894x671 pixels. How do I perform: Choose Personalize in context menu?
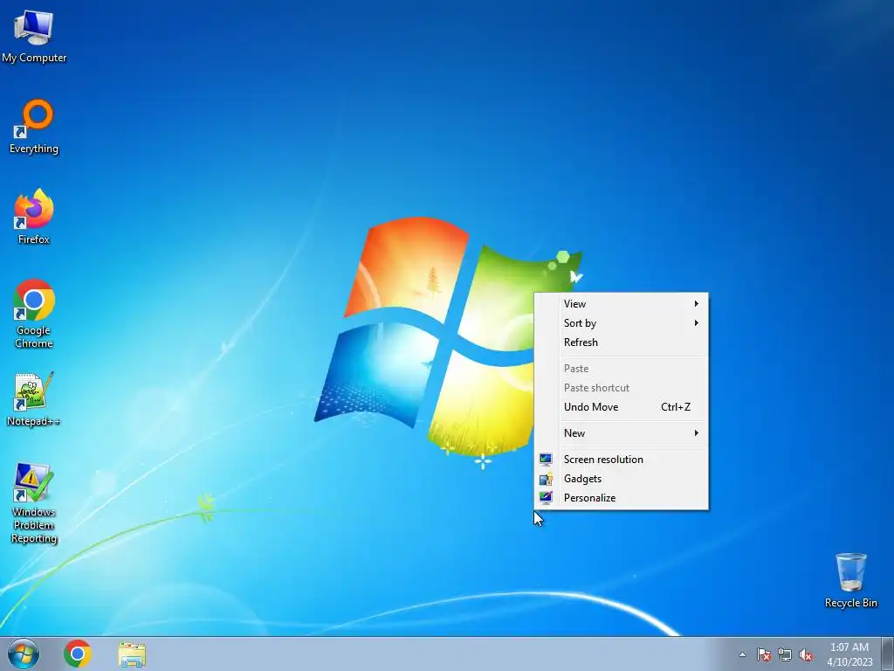[622, 497]
